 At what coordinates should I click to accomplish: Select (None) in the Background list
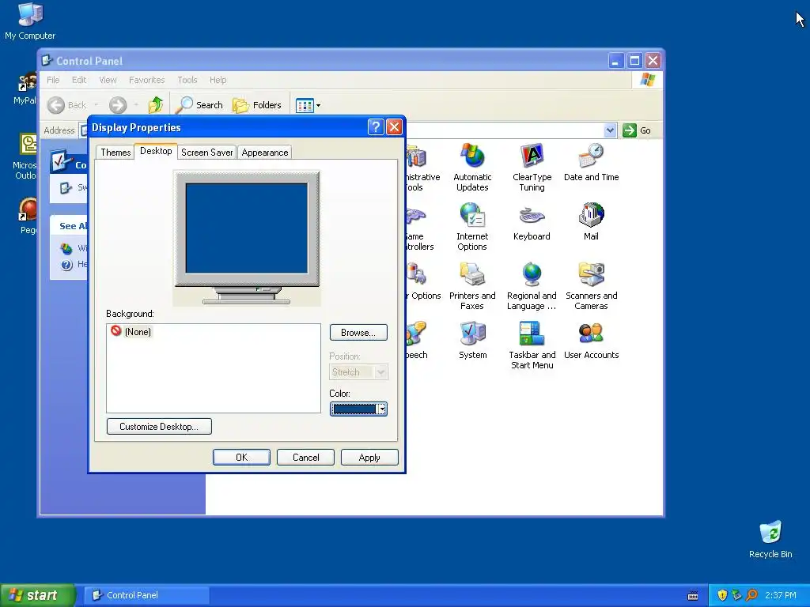pyautogui.click(x=131, y=331)
